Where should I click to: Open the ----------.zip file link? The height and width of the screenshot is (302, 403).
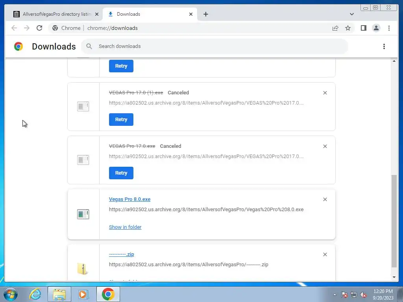pyautogui.click(x=121, y=254)
